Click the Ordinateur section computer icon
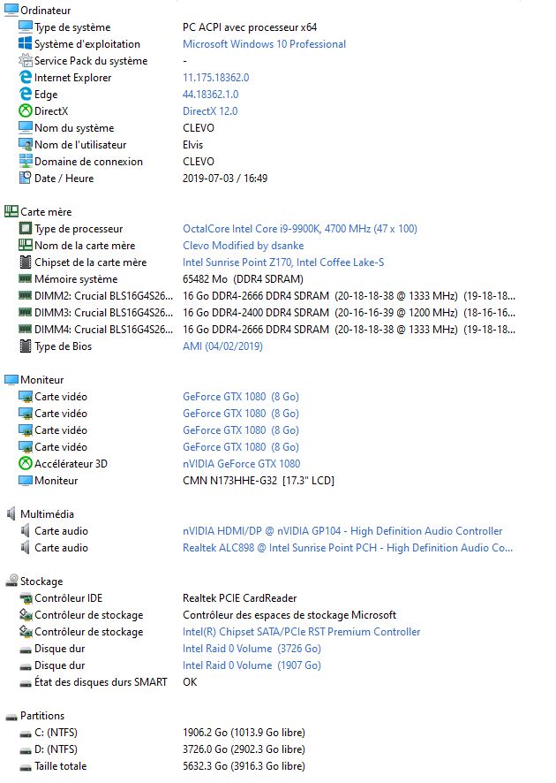556x783 pixels. 11,10
